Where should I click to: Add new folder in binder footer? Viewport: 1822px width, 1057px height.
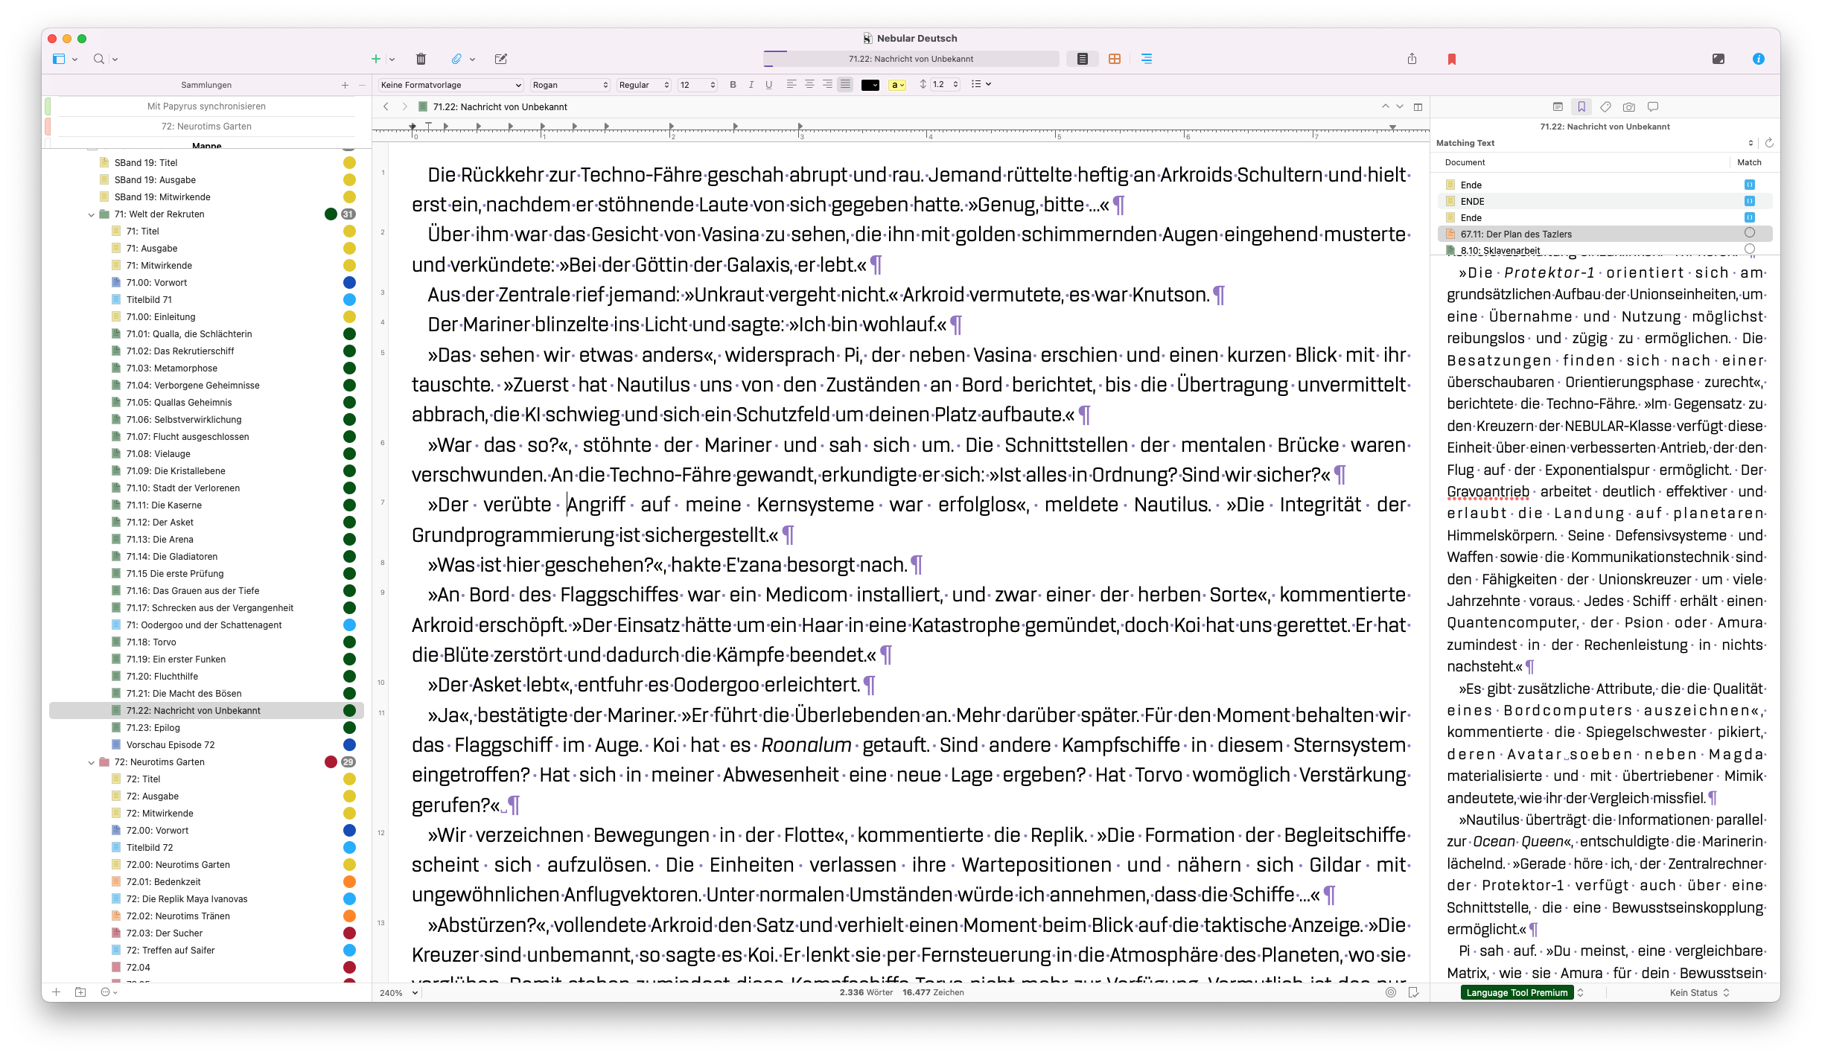point(80,991)
